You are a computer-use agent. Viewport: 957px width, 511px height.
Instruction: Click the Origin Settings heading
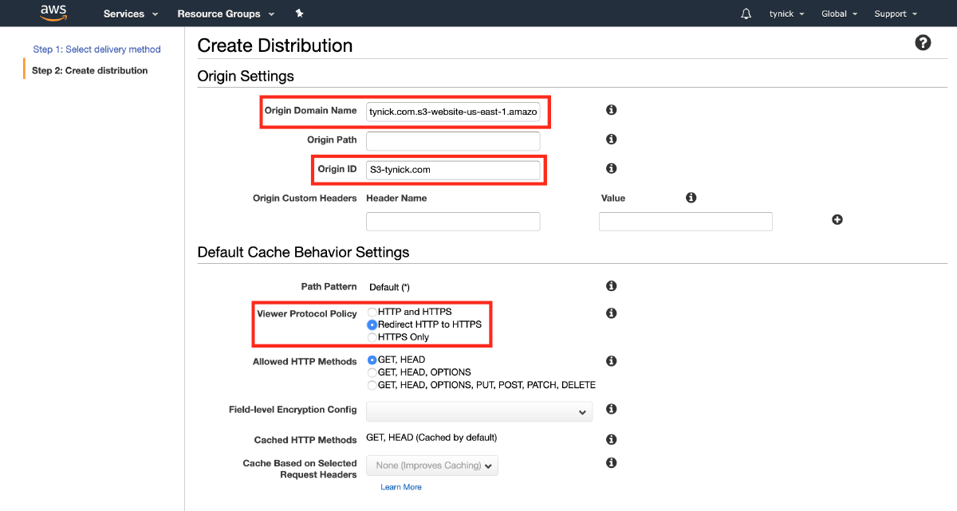tap(246, 77)
